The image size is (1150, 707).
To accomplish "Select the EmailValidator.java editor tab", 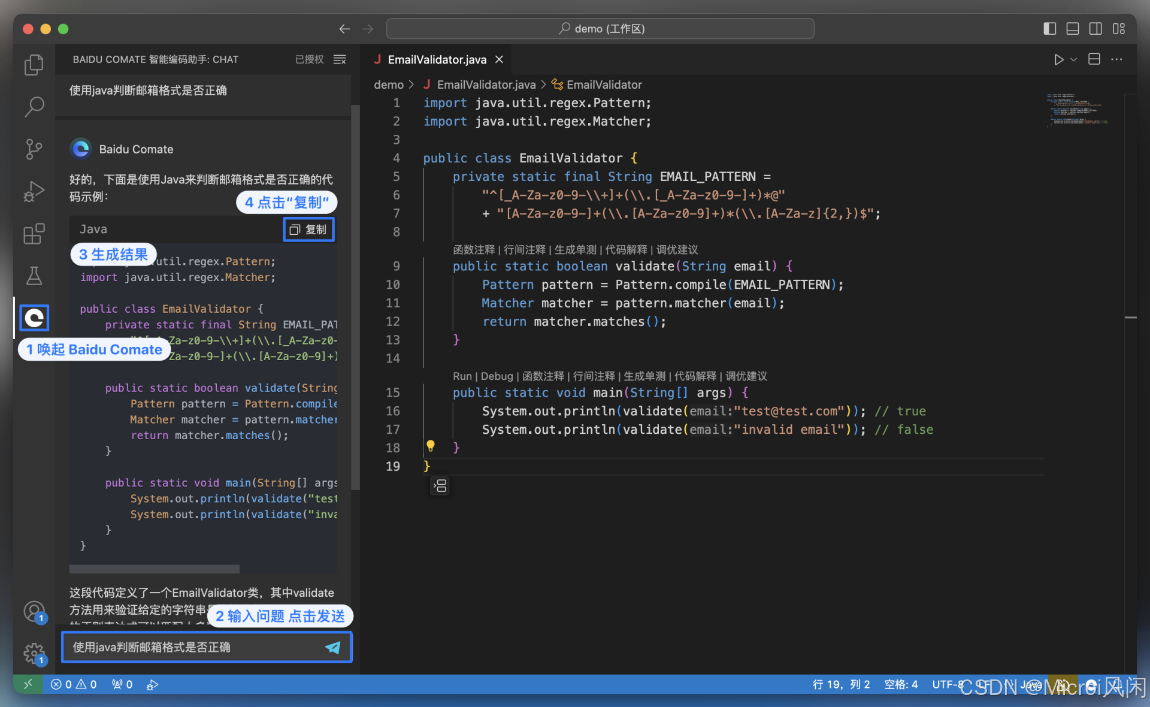I will tap(437, 59).
